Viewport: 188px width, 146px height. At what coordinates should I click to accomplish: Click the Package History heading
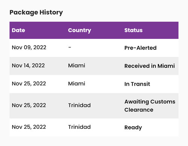pyautogui.click(x=36, y=12)
